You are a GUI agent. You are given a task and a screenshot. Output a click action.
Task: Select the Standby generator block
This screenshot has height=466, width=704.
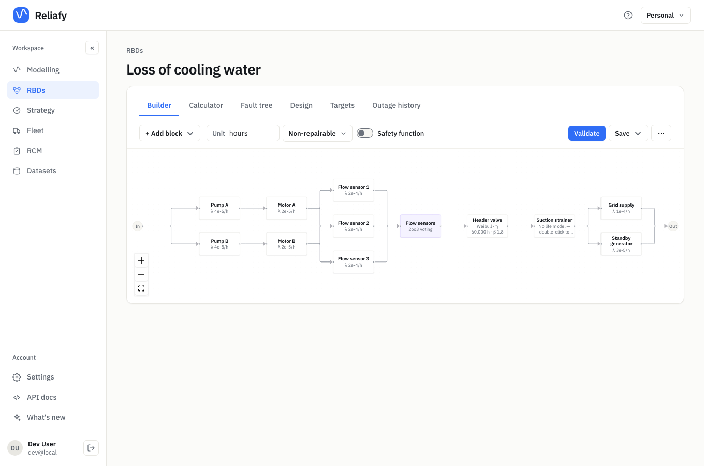pos(621,244)
